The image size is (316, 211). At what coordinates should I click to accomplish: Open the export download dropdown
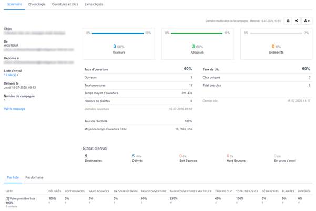[x=307, y=21]
